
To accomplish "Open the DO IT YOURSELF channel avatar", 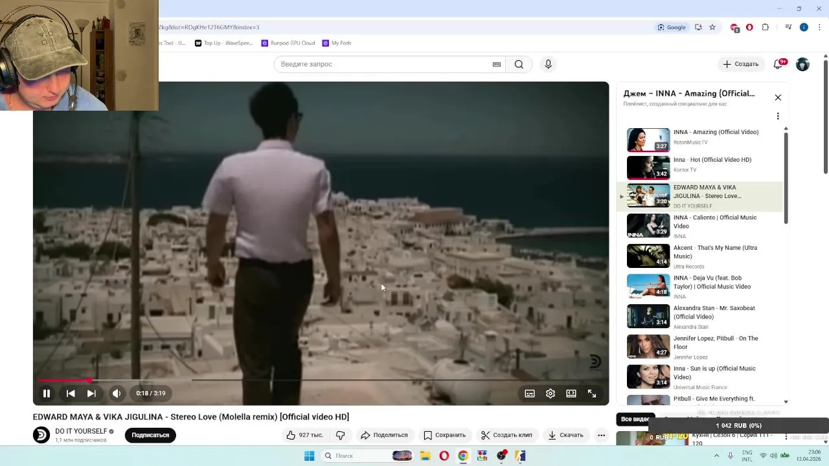I will point(41,435).
